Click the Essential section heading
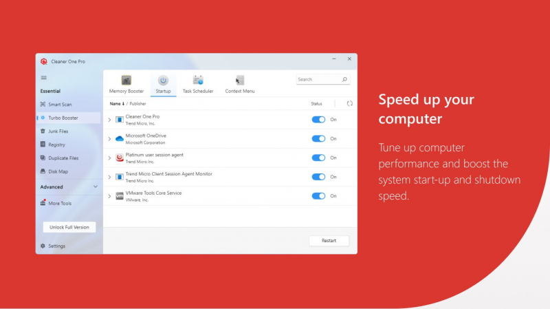Screen dimensions: 550x309 click(50, 91)
